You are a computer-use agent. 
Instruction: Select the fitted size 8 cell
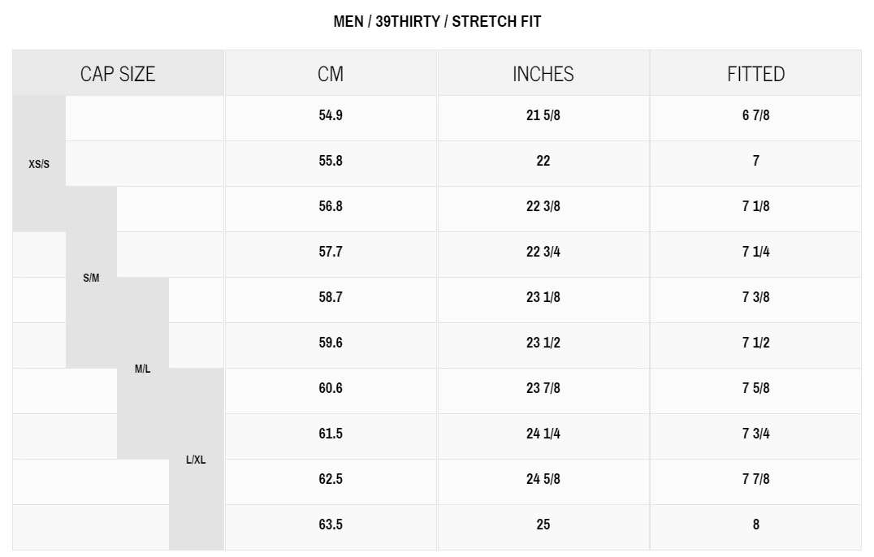[x=755, y=525]
